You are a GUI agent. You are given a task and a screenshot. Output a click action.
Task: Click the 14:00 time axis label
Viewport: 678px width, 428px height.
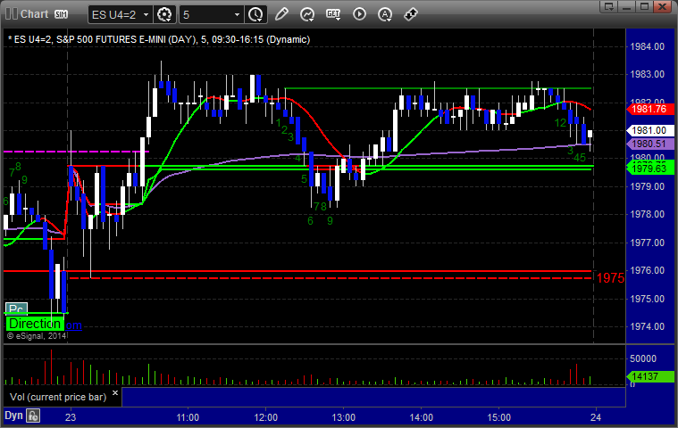[421, 417]
